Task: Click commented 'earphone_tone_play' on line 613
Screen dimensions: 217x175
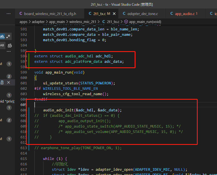Action: [60, 148]
